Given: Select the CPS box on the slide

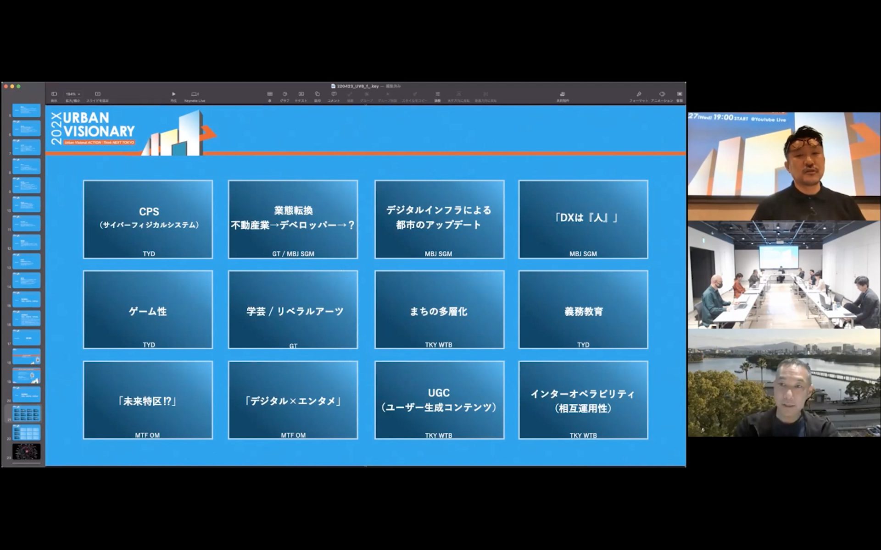Looking at the screenshot, I should (x=148, y=219).
